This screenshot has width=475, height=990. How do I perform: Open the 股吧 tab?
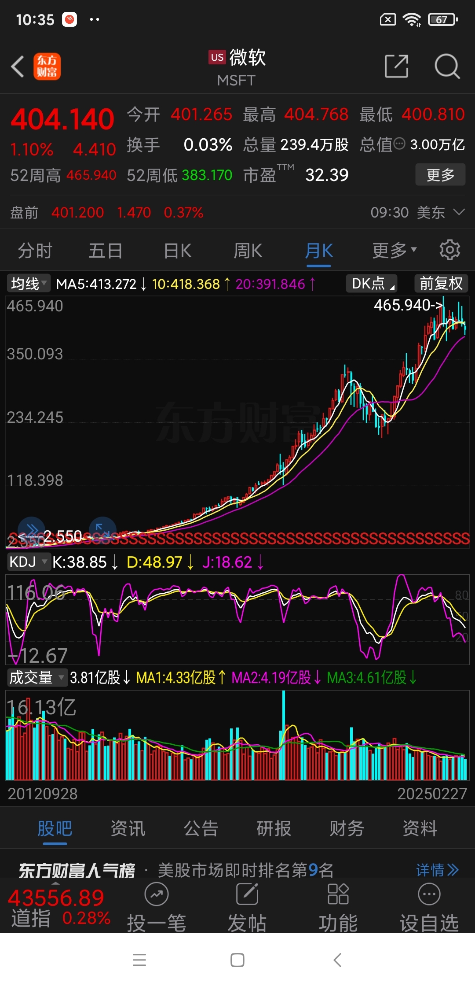pyautogui.click(x=55, y=829)
